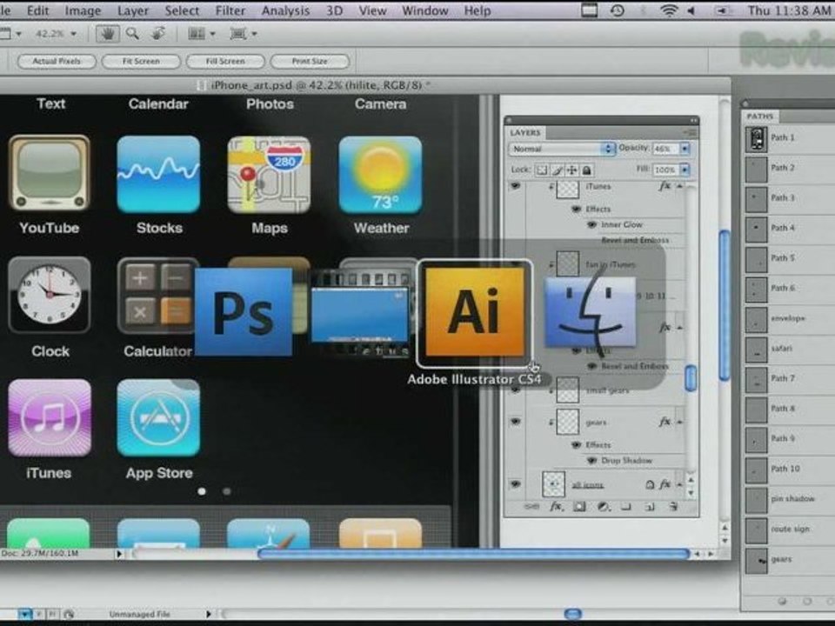The image size is (835, 626).
Task: Create new group folder icon
Action: click(626, 507)
